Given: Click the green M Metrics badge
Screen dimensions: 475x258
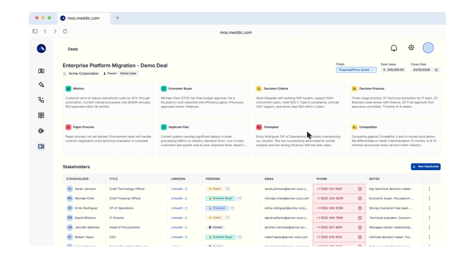Looking at the screenshot, I should 68,88.
